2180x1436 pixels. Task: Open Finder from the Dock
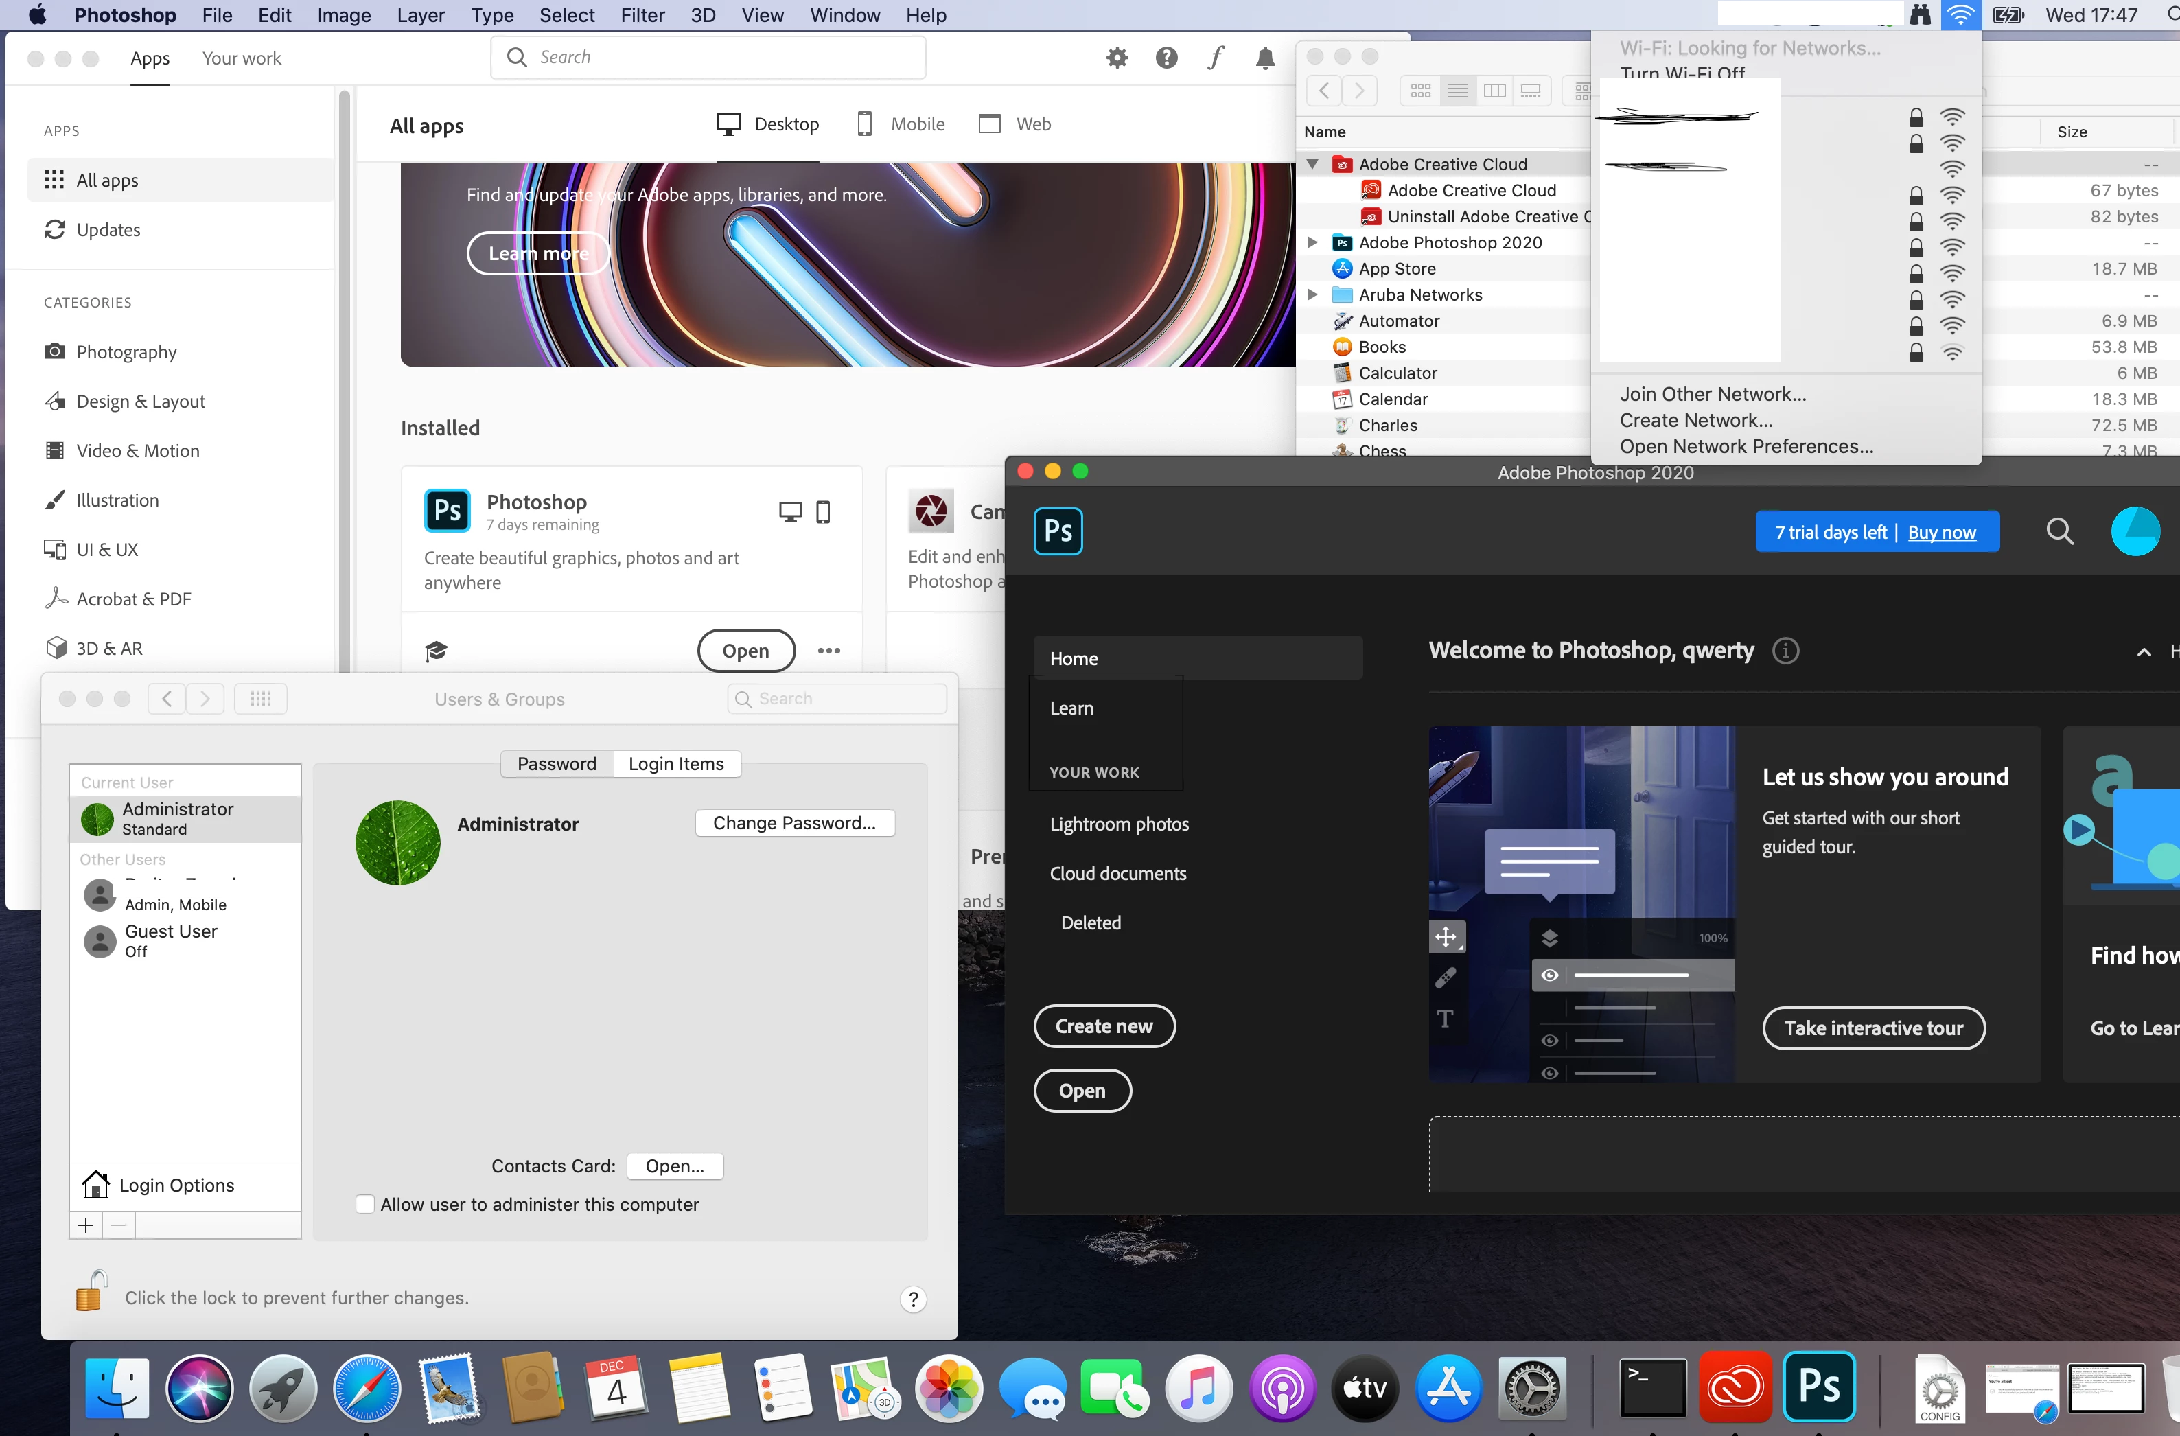tap(116, 1387)
